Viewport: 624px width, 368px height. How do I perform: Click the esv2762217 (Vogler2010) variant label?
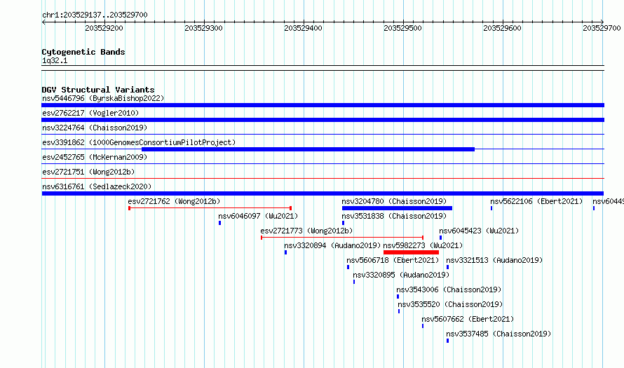tap(90, 113)
